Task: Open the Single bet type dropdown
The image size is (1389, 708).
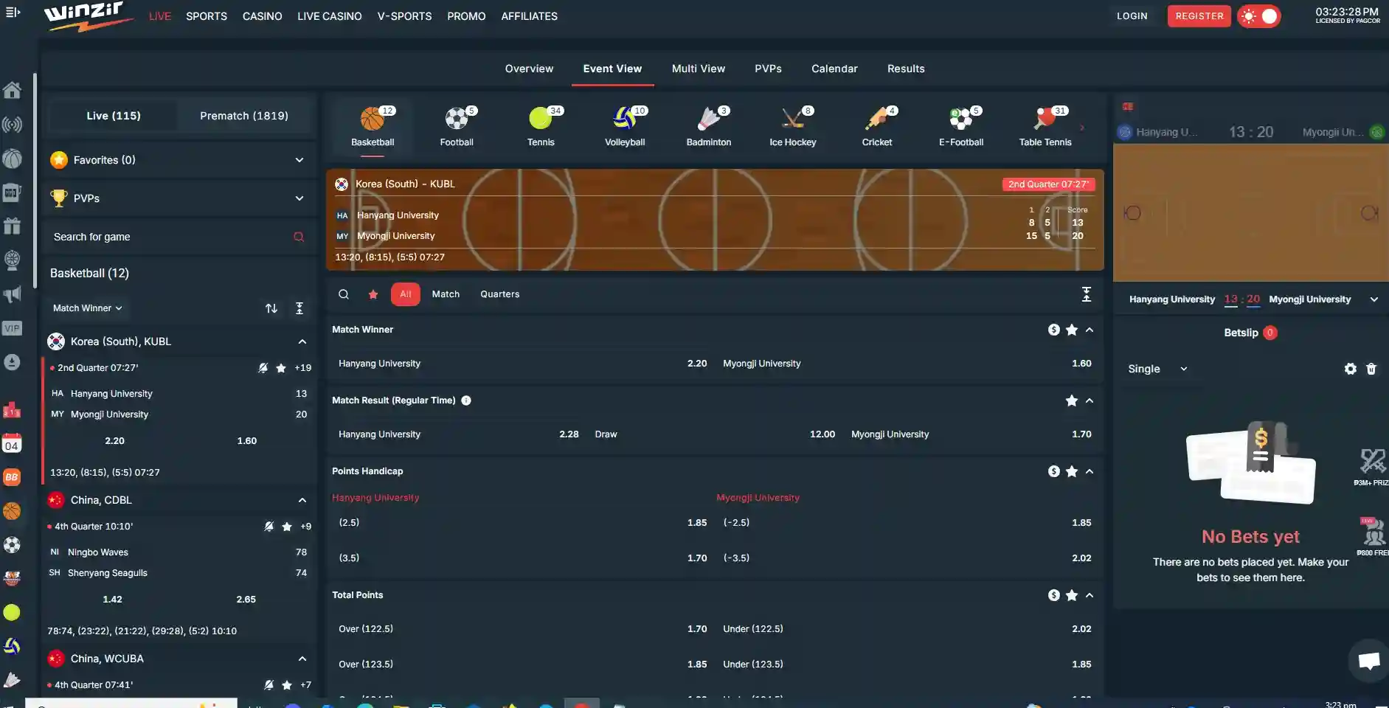Action: (x=1157, y=369)
